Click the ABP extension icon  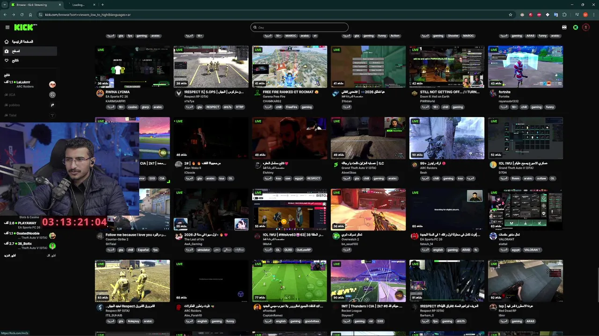pyautogui.click(x=539, y=14)
